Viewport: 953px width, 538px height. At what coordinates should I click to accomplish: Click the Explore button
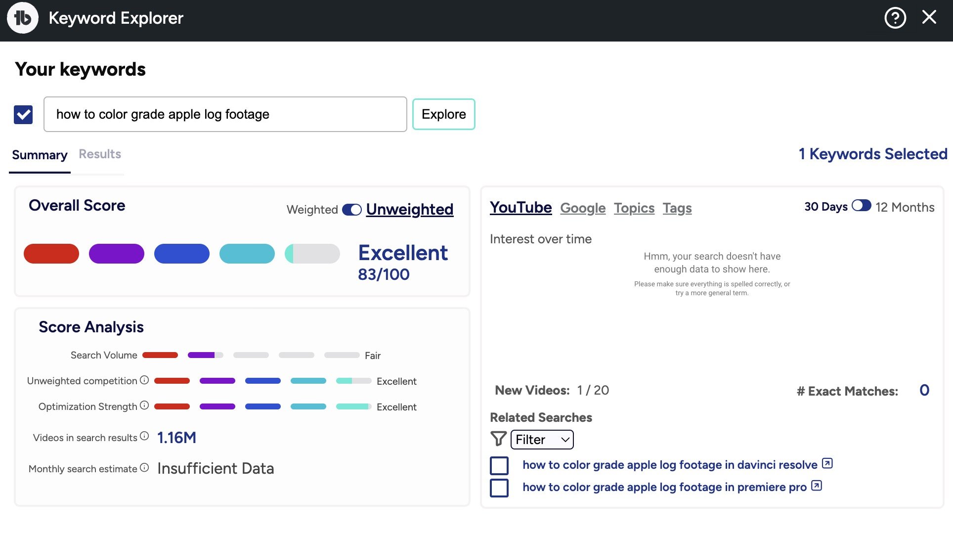point(444,114)
